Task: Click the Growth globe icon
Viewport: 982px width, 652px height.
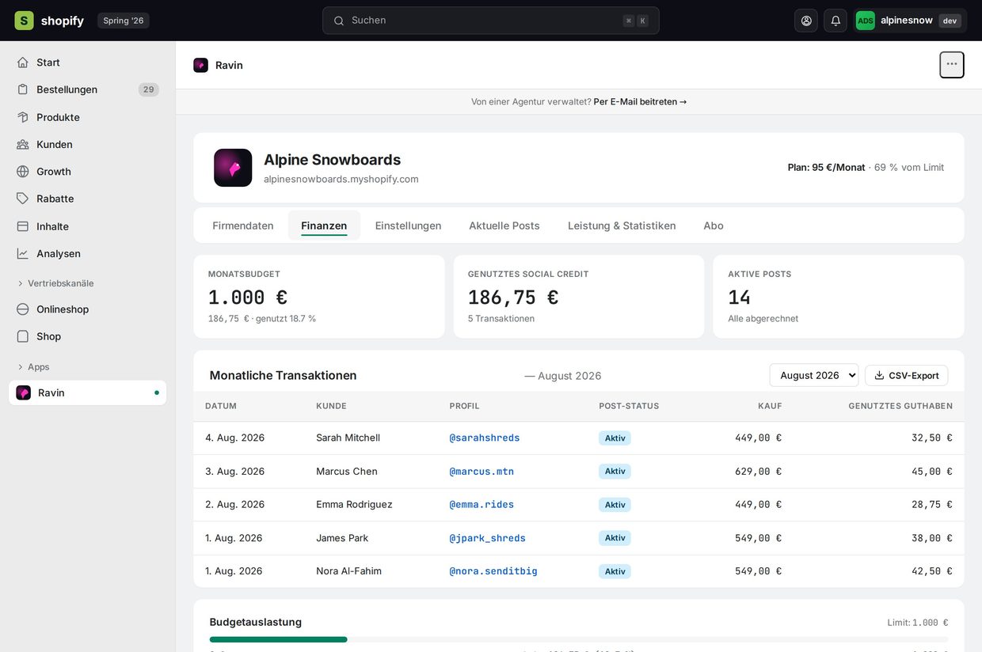Action: click(23, 172)
